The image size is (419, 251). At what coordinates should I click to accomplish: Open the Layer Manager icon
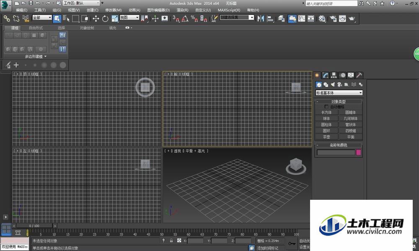point(281,18)
